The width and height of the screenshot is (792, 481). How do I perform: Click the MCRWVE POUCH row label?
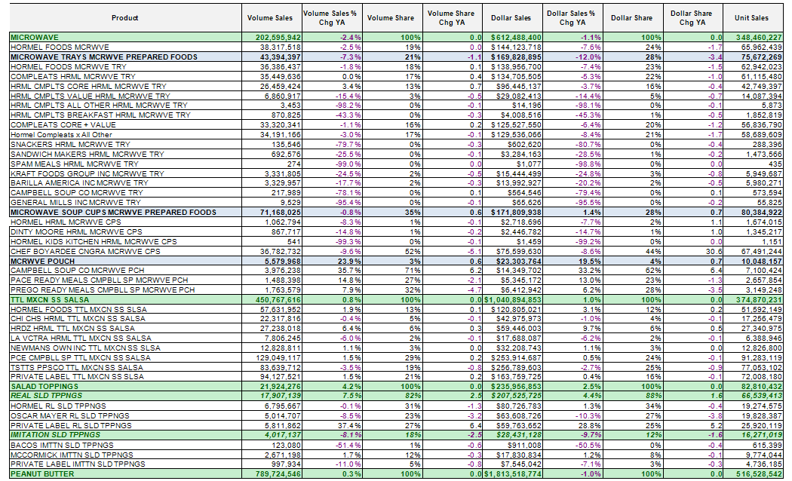click(x=42, y=259)
